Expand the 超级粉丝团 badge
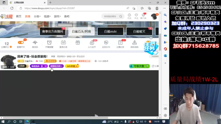The width and height of the screenshot is (221, 124). 56,66
